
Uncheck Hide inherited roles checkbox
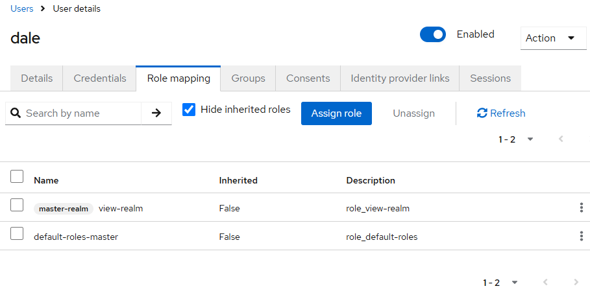189,110
